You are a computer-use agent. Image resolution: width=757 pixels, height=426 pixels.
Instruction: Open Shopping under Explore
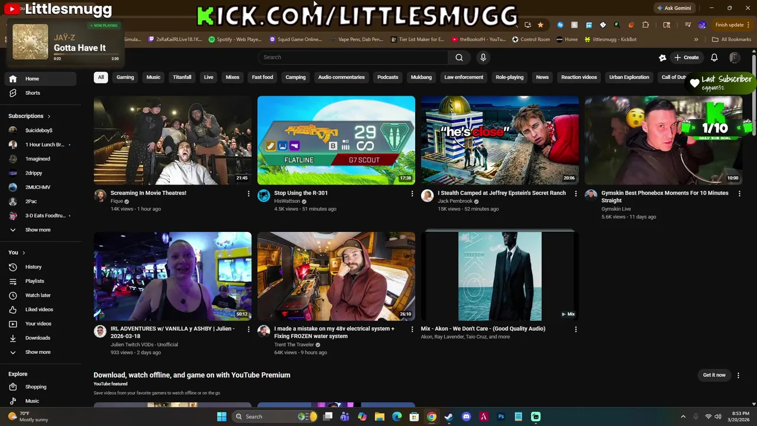pyautogui.click(x=41, y=387)
